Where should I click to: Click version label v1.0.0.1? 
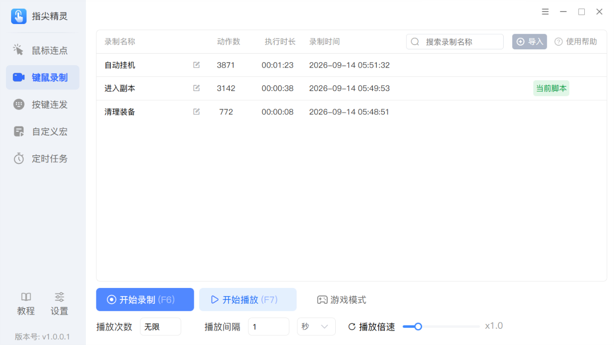click(42, 337)
